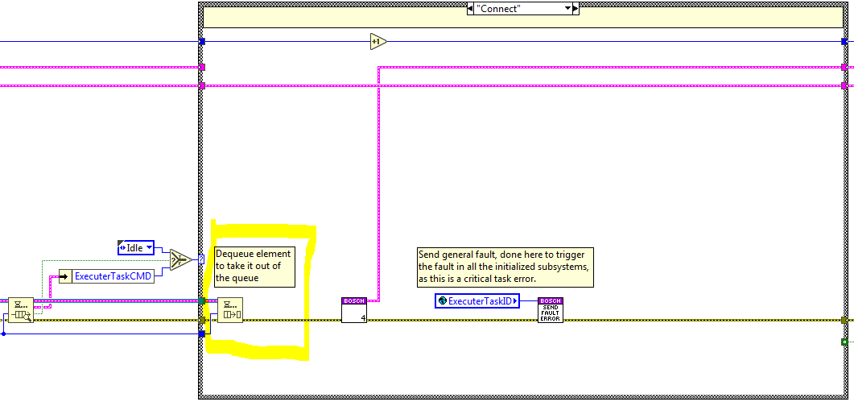Click the case selector terminal question mark

pyautogui.click(x=201, y=260)
